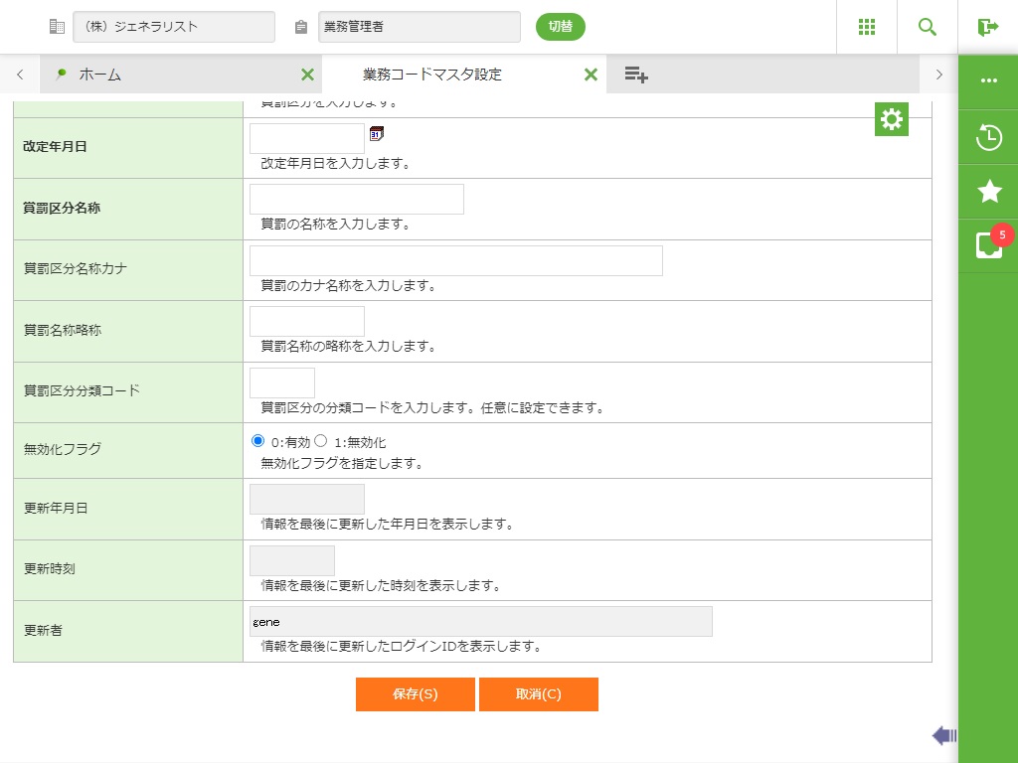This screenshot has width=1018, height=763.
Task: Open favorites star icon in sidebar
Action: pyautogui.click(x=989, y=192)
